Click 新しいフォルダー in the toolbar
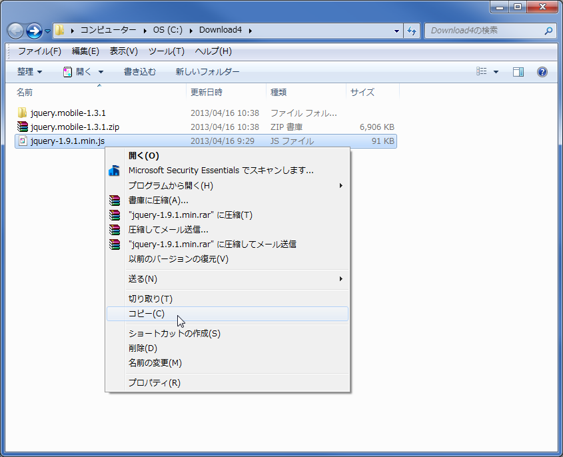Screen dimensions: 563x457 click(207, 72)
